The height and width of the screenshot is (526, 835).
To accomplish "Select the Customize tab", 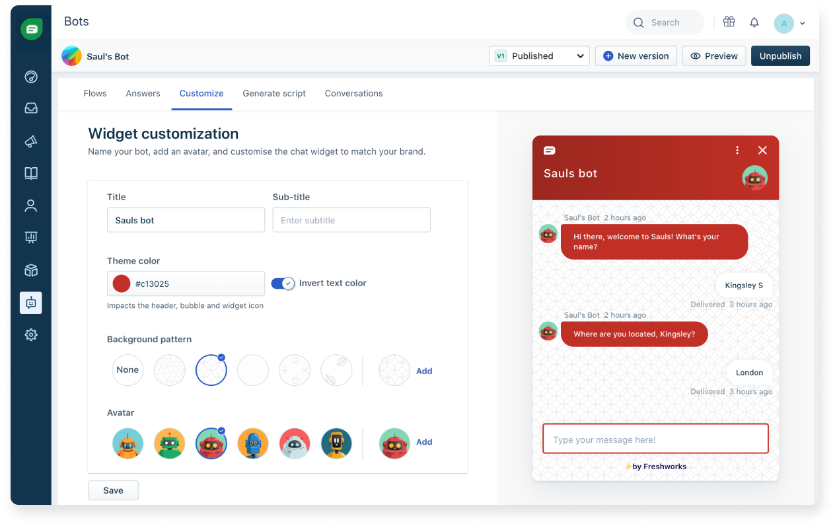I will pos(201,93).
